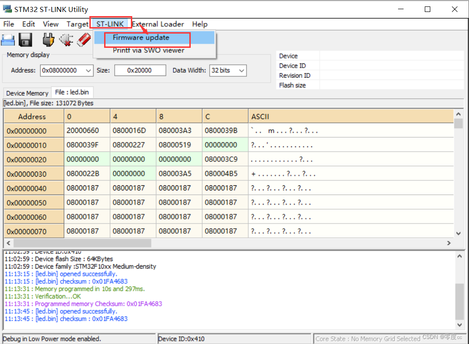Save memory using the floppy disk icon
The height and width of the screenshot is (344, 469).
click(x=25, y=40)
